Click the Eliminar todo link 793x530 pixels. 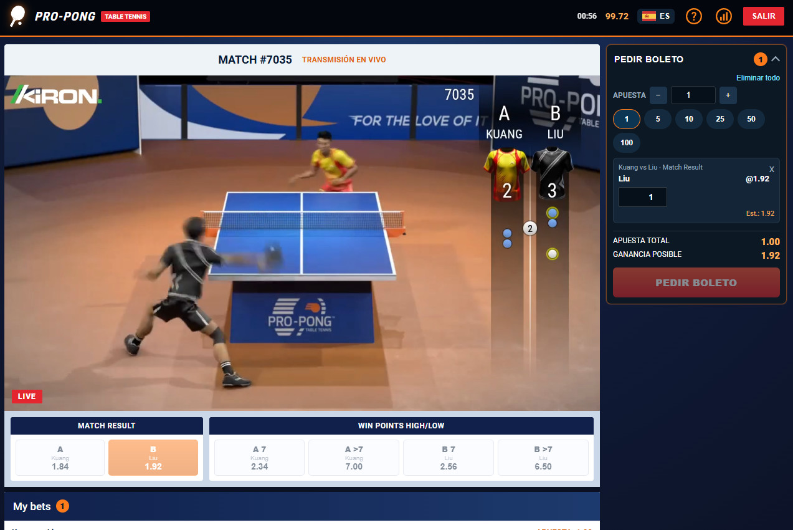pyautogui.click(x=758, y=78)
